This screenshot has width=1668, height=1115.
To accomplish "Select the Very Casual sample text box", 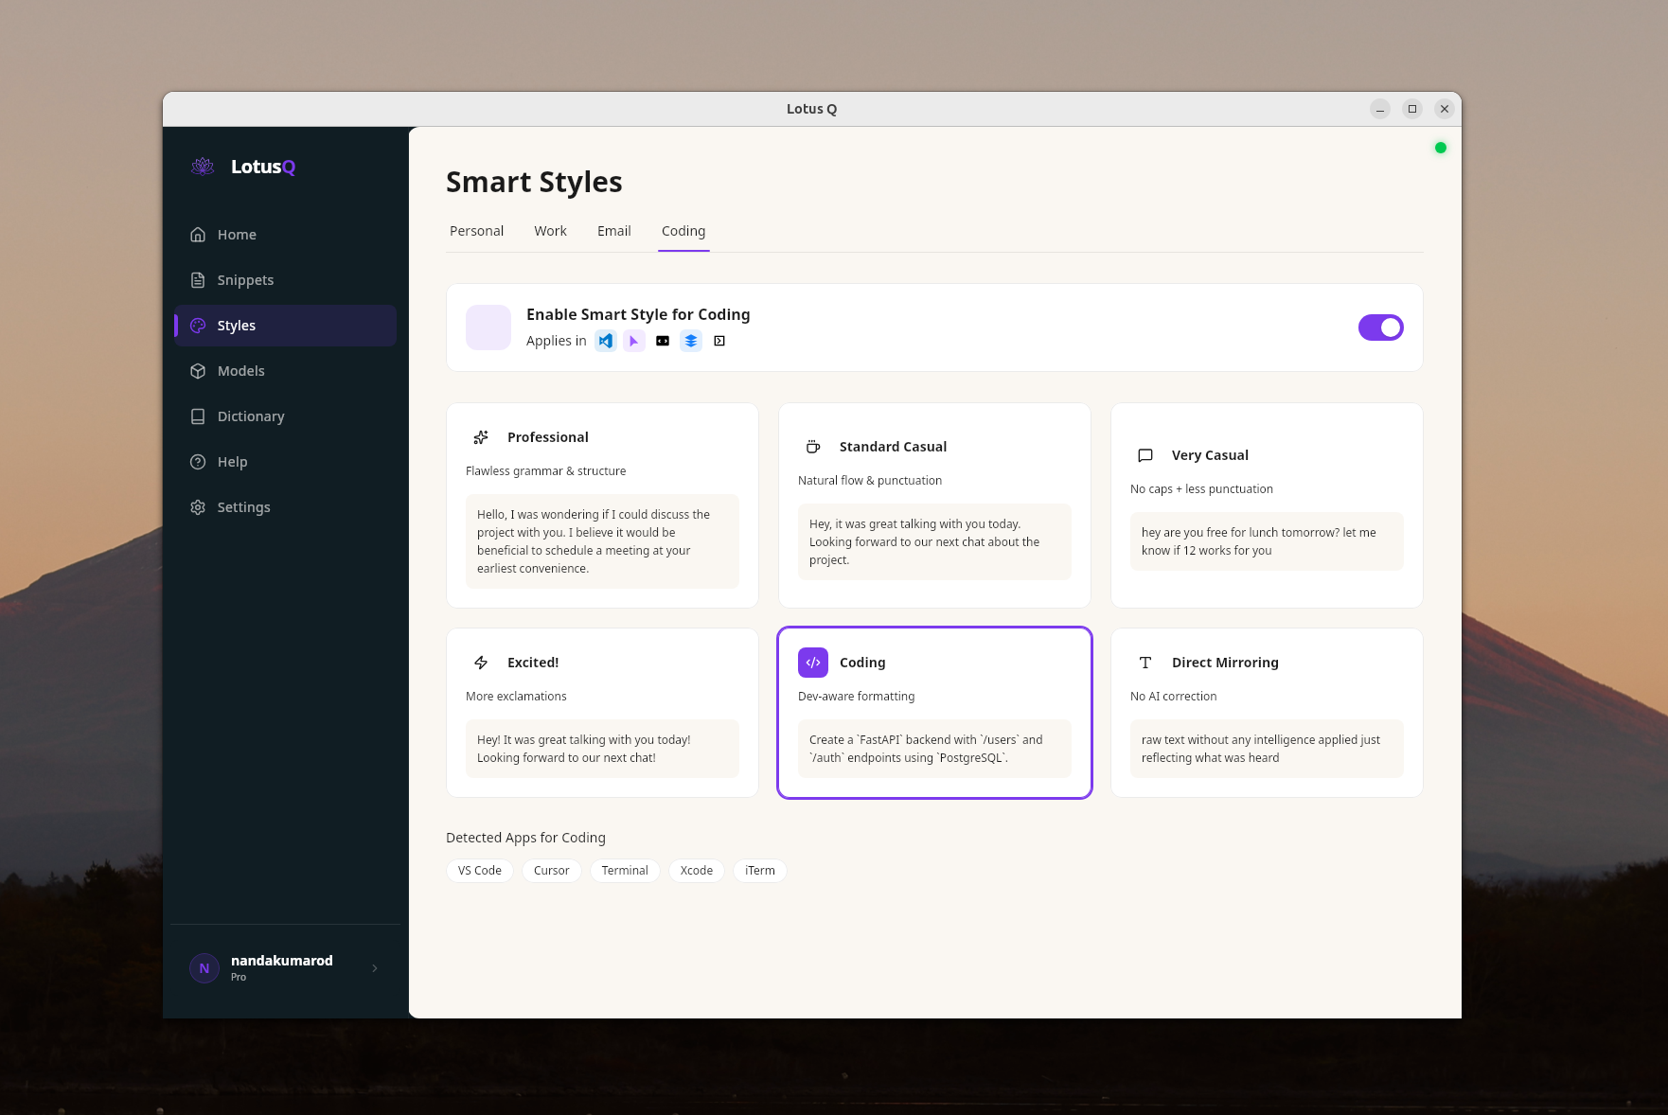I will [1266, 540].
